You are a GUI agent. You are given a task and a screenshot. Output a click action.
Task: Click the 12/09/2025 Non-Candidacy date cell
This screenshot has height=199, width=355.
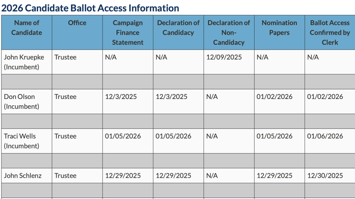coord(224,57)
